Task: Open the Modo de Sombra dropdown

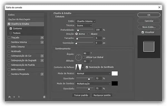Action: click(x=93, y=84)
